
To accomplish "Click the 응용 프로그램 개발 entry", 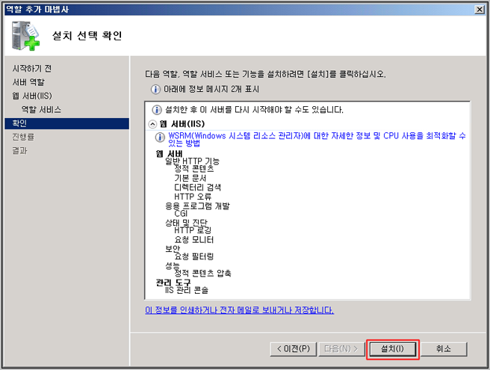I will (x=197, y=206).
